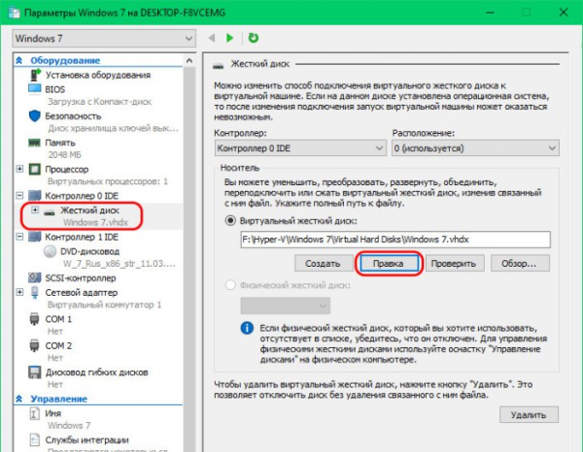This screenshot has height=452, width=583.
Task: Select the Virtual hard disk radio button
Action: (230, 219)
